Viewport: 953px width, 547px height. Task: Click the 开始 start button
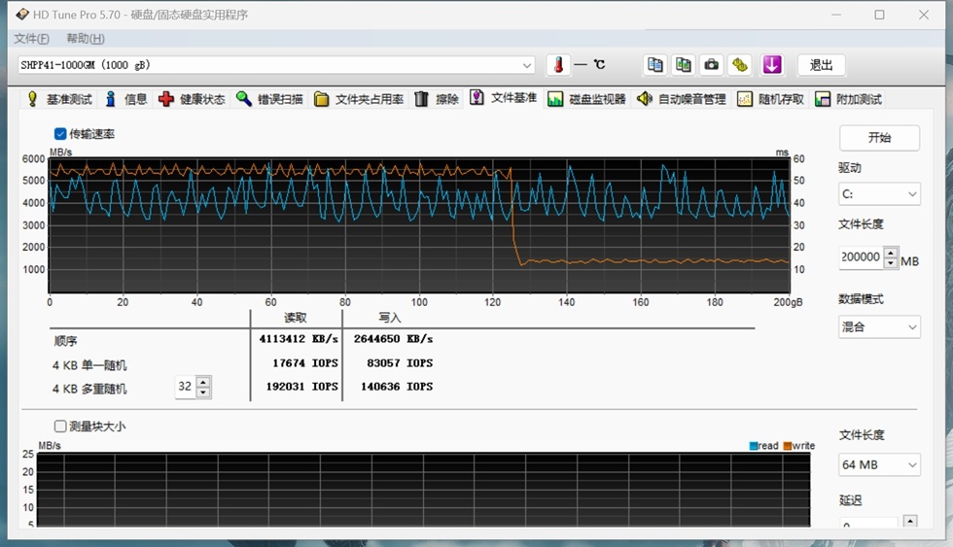click(x=879, y=138)
